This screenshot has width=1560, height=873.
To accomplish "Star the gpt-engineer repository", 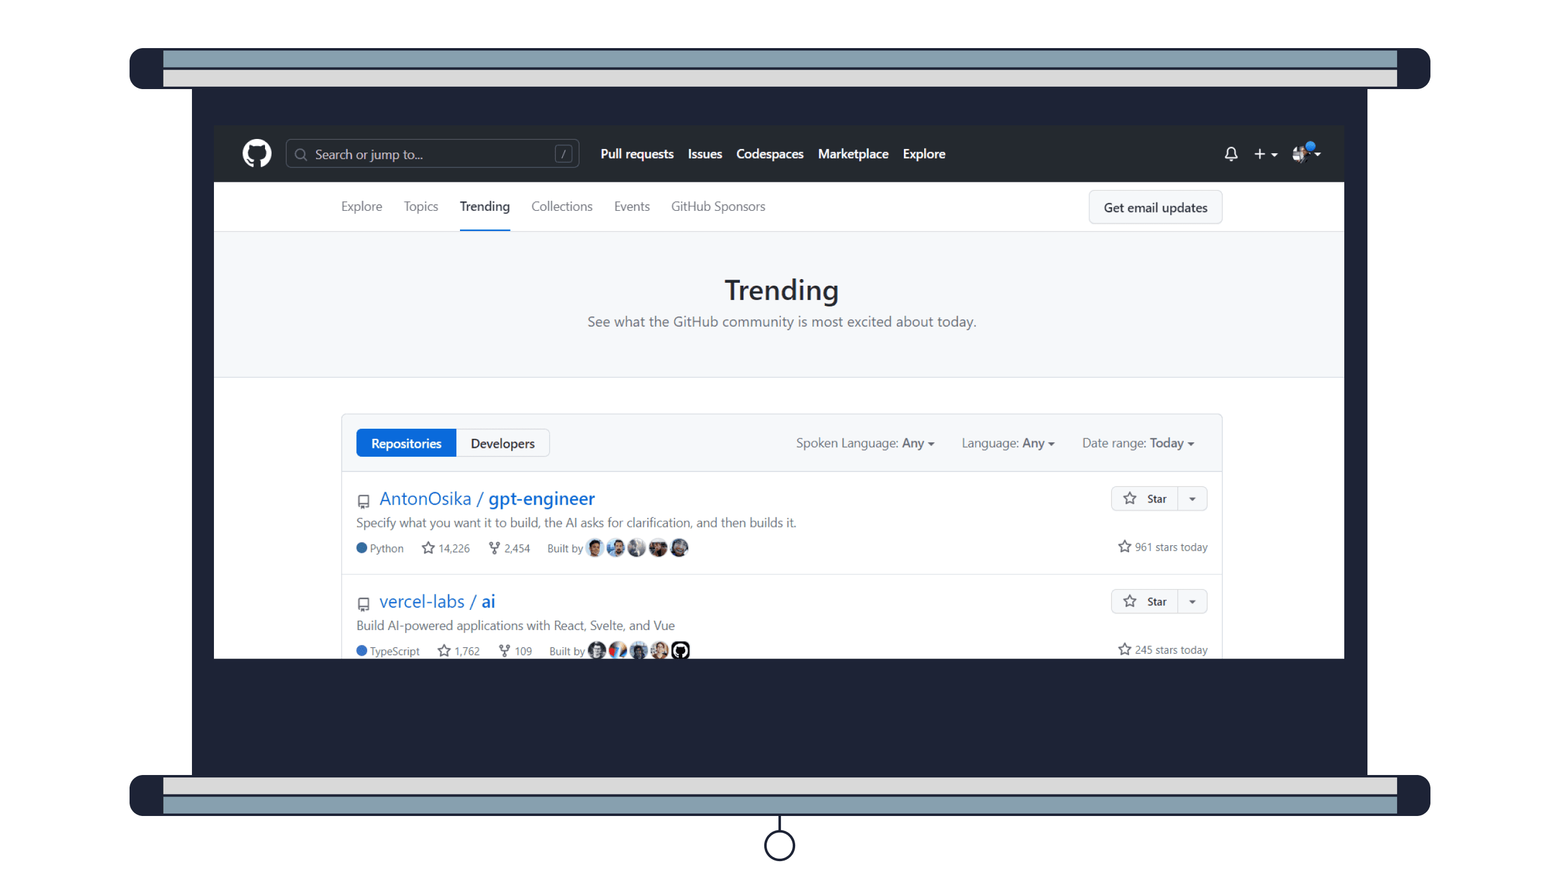I will point(1145,498).
